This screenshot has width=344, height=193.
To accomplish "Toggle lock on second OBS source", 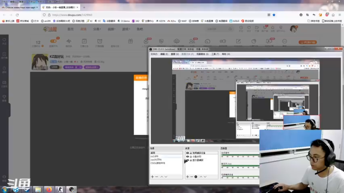I will (x=191, y=157).
